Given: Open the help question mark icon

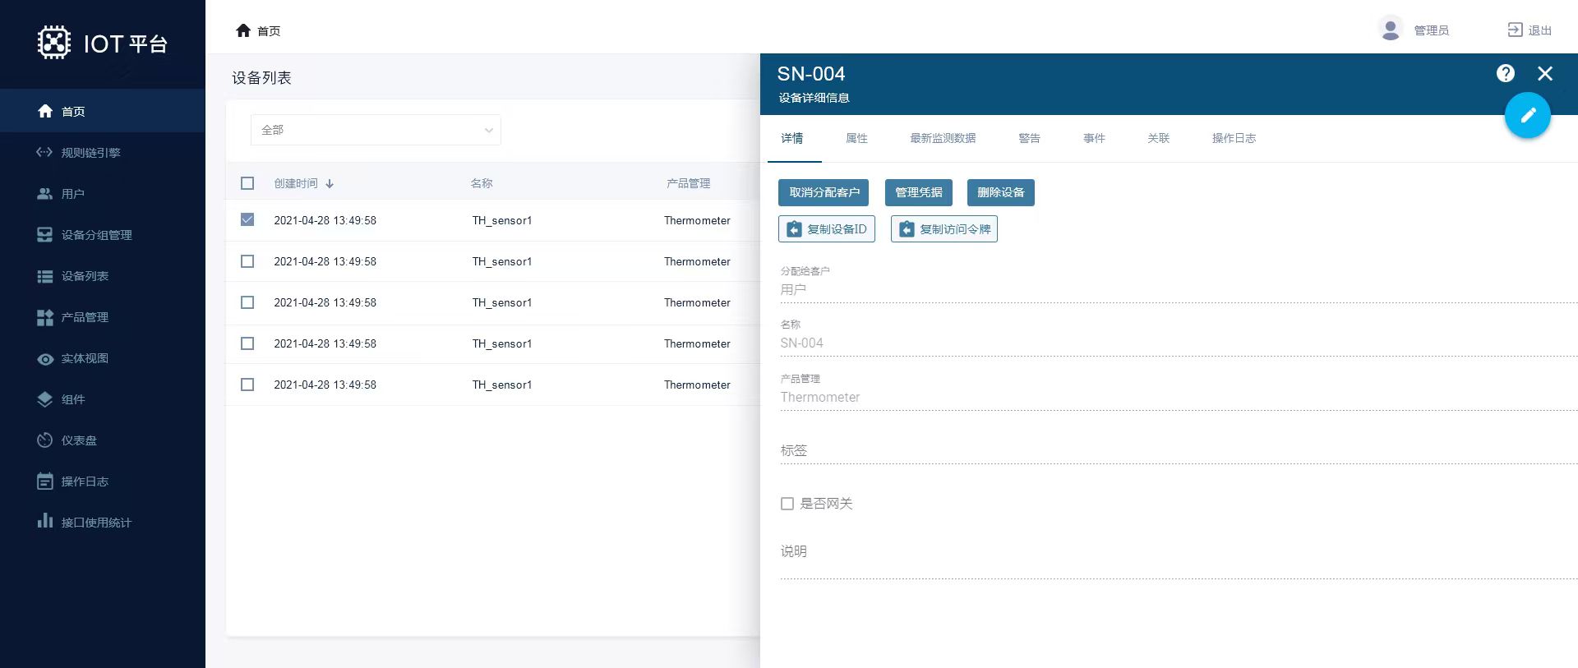Looking at the screenshot, I should [1505, 74].
